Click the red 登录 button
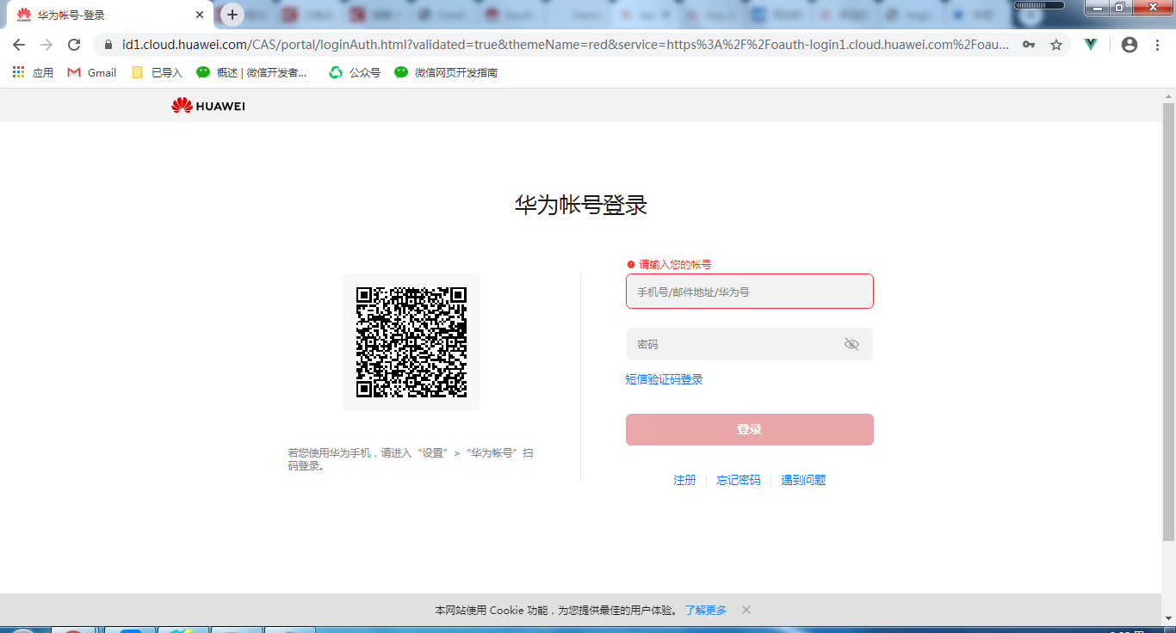The width and height of the screenshot is (1176, 633). point(750,429)
